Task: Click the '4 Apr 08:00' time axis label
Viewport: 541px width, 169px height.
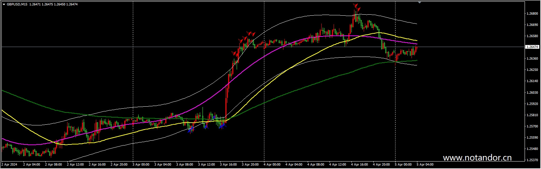Action: coord(316,165)
